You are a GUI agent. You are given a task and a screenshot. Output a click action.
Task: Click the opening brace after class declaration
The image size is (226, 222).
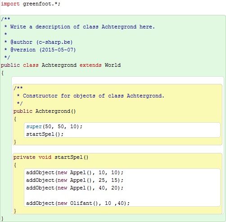point(2,73)
